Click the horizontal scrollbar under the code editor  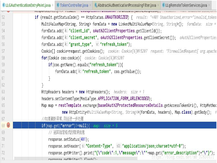[x=76, y=158]
